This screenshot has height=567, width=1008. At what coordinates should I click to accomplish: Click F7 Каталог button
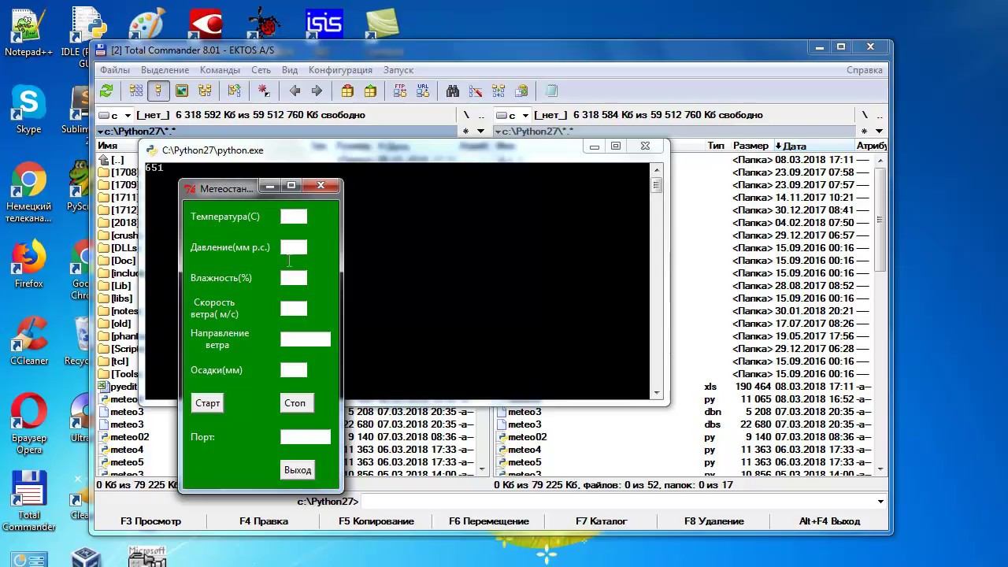click(601, 521)
